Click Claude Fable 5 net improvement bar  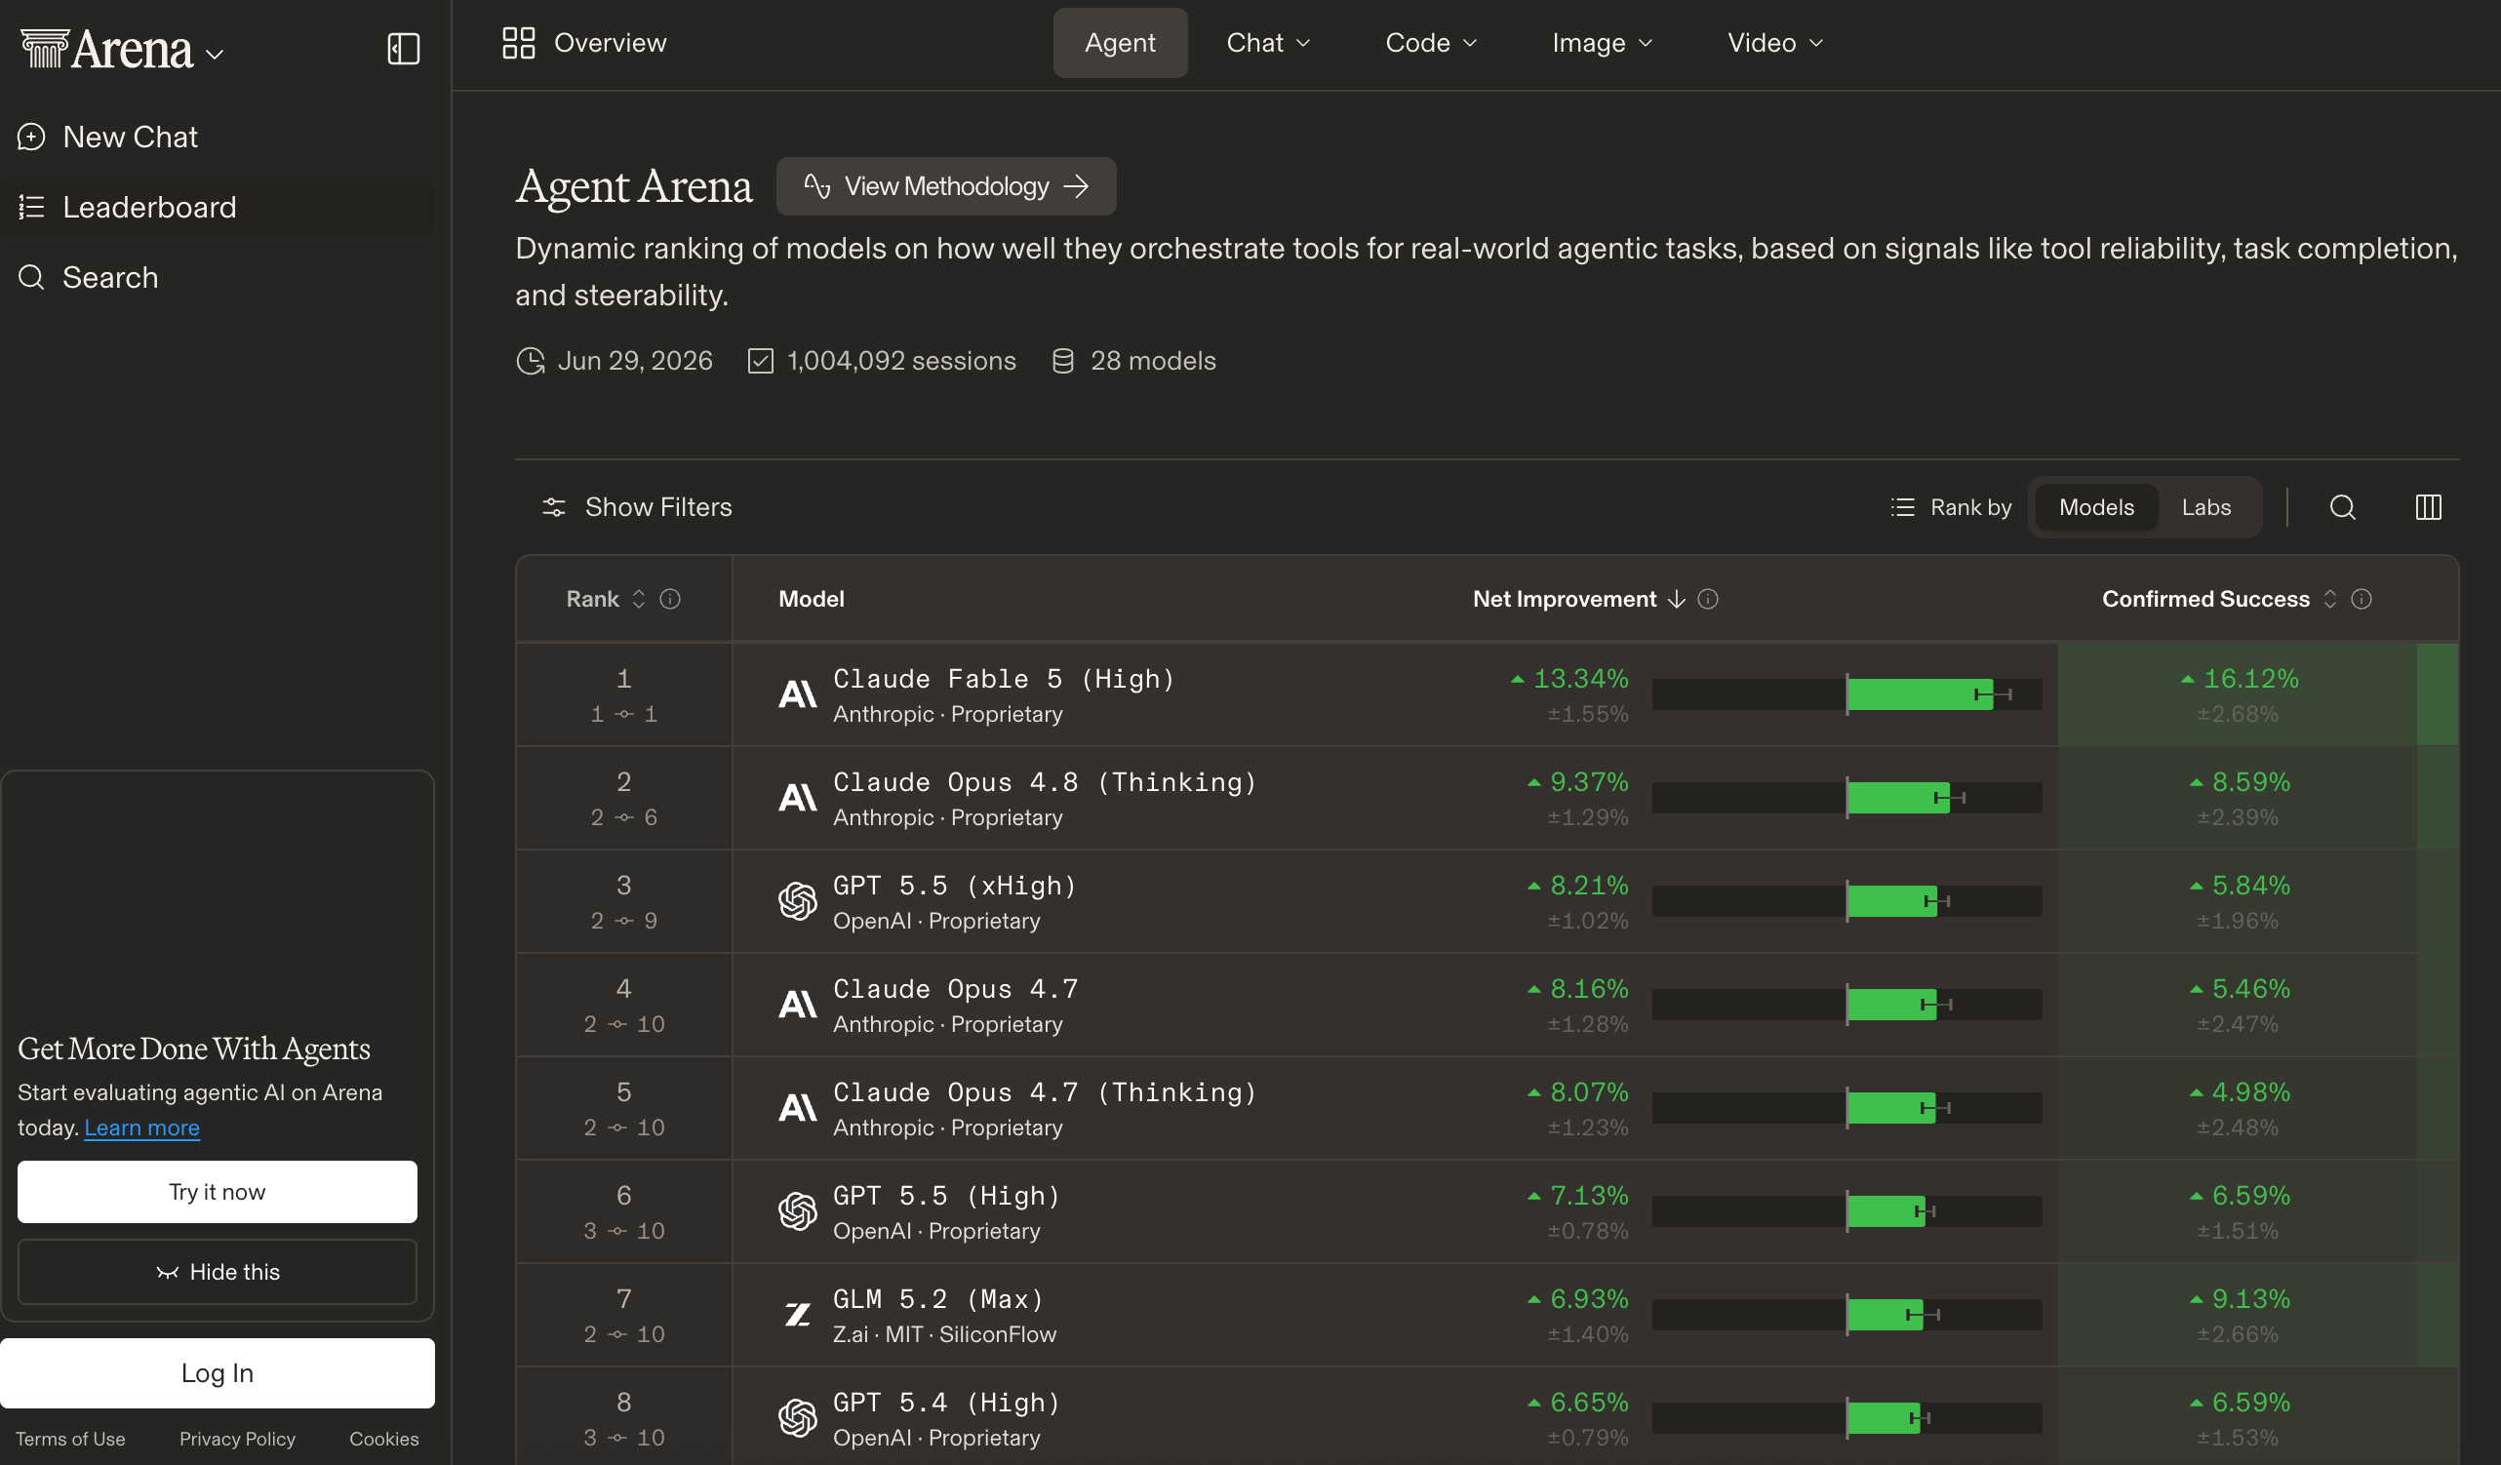pyautogui.click(x=1846, y=693)
